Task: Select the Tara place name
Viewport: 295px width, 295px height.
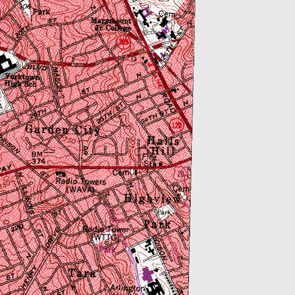Action: [x=82, y=273]
